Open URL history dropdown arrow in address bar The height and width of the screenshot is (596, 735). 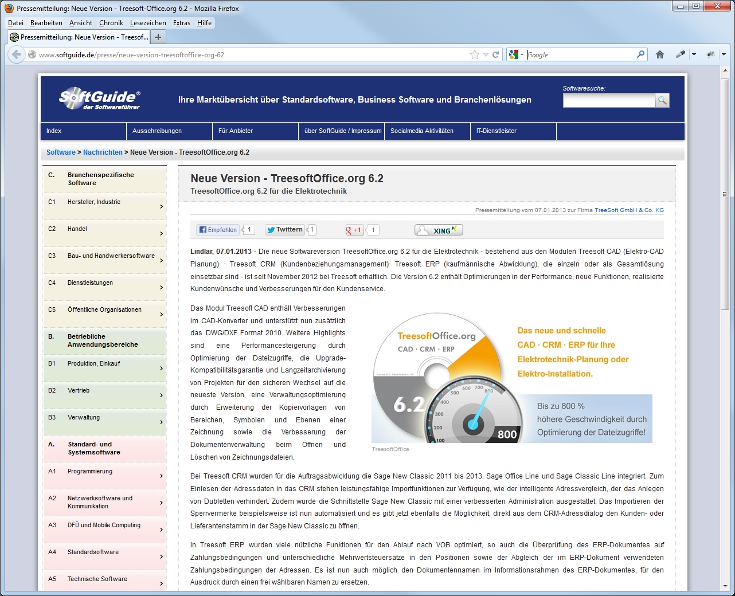pos(486,55)
